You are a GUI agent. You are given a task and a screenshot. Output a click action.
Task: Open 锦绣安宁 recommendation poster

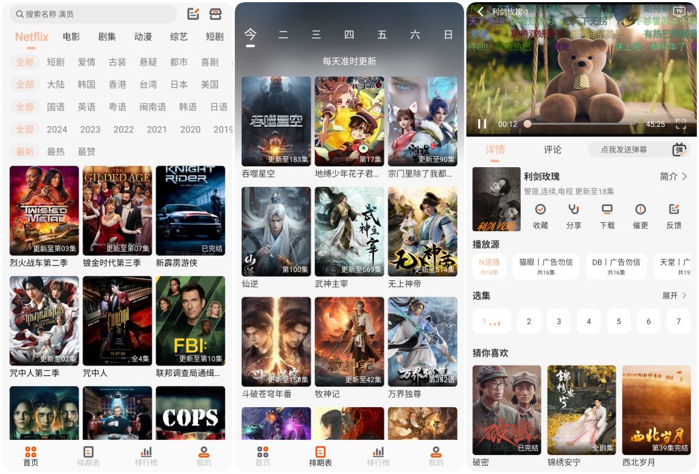click(x=582, y=410)
